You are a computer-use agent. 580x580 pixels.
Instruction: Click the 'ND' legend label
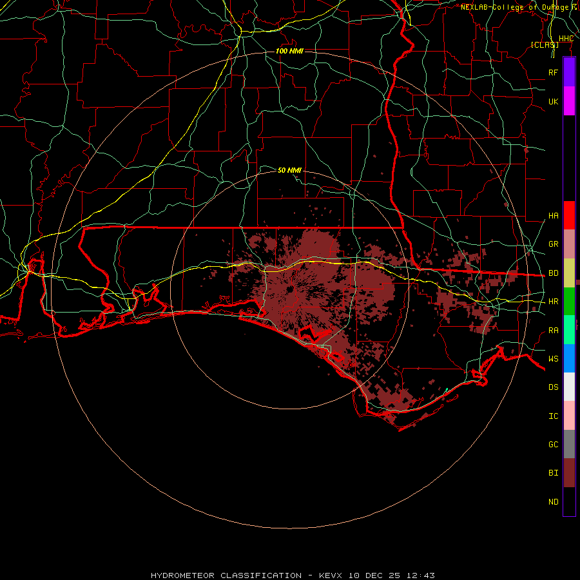pos(553,502)
